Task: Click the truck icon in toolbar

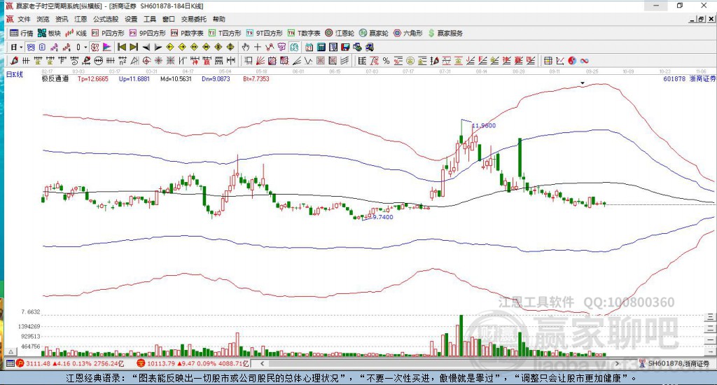Action: pos(369,47)
